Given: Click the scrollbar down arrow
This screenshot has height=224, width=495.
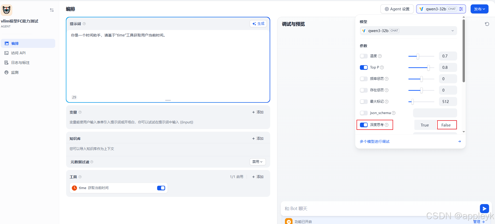Looking at the screenshot, I should pyautogui.click(x=464, y=132).
